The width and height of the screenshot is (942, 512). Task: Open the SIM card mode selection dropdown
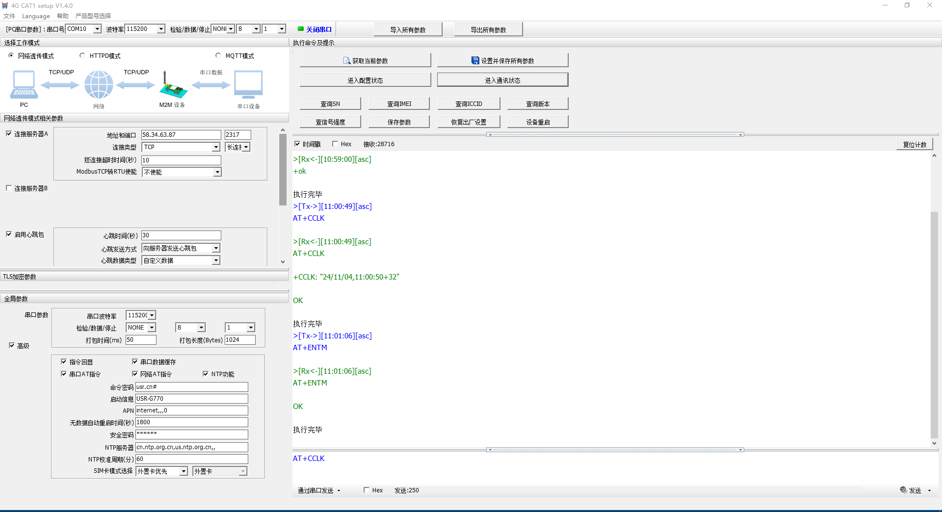click(x=183, y=471)
